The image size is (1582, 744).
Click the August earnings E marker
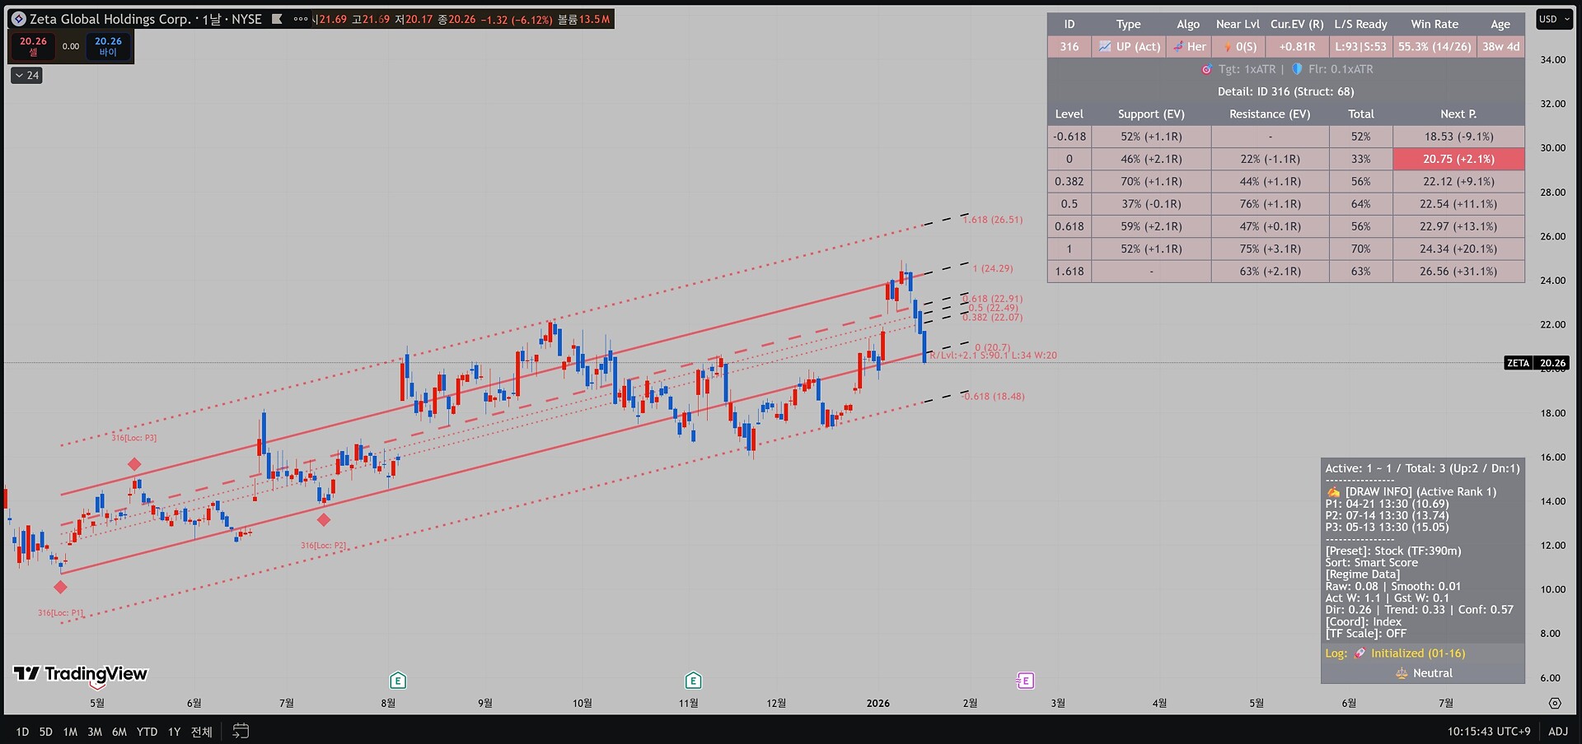point(398,681)
